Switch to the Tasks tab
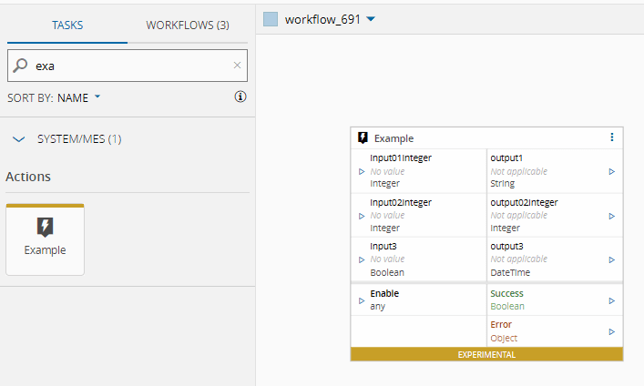The width and height of the screenshot is (644, 386). 66,25
